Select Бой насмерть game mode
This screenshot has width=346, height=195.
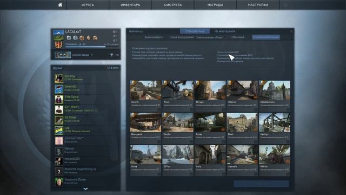click(x=154, y=37)
